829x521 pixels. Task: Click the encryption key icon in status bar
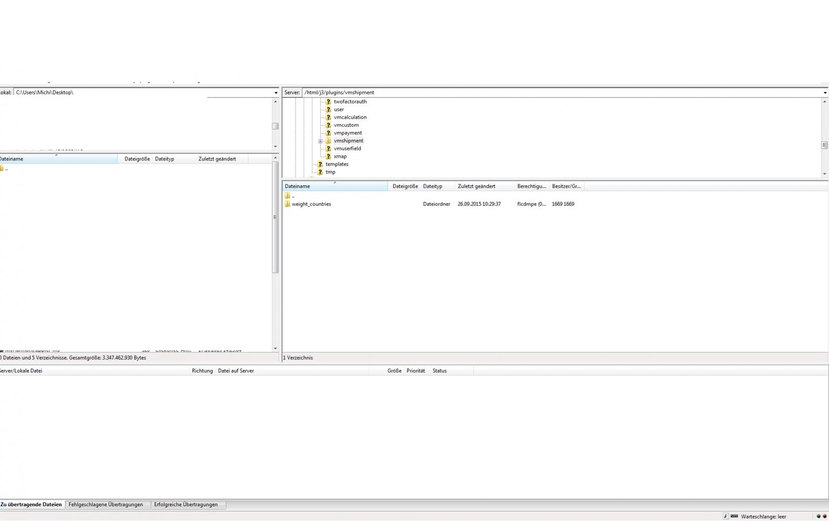[726, 516]
